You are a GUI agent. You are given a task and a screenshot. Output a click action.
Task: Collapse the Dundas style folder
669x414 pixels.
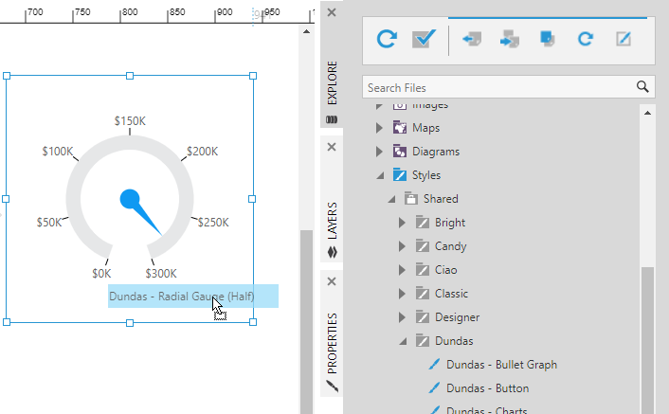click(x=403, y=341)
